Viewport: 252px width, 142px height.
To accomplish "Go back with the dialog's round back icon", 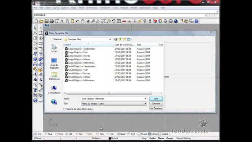I will click(116, 39).
